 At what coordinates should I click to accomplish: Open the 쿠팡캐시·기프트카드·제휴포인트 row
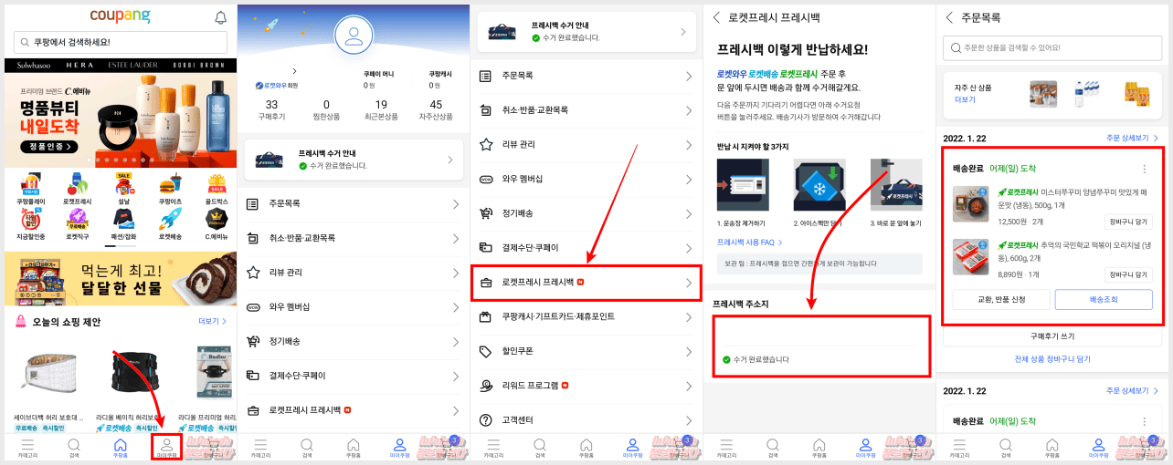point(586,316)
